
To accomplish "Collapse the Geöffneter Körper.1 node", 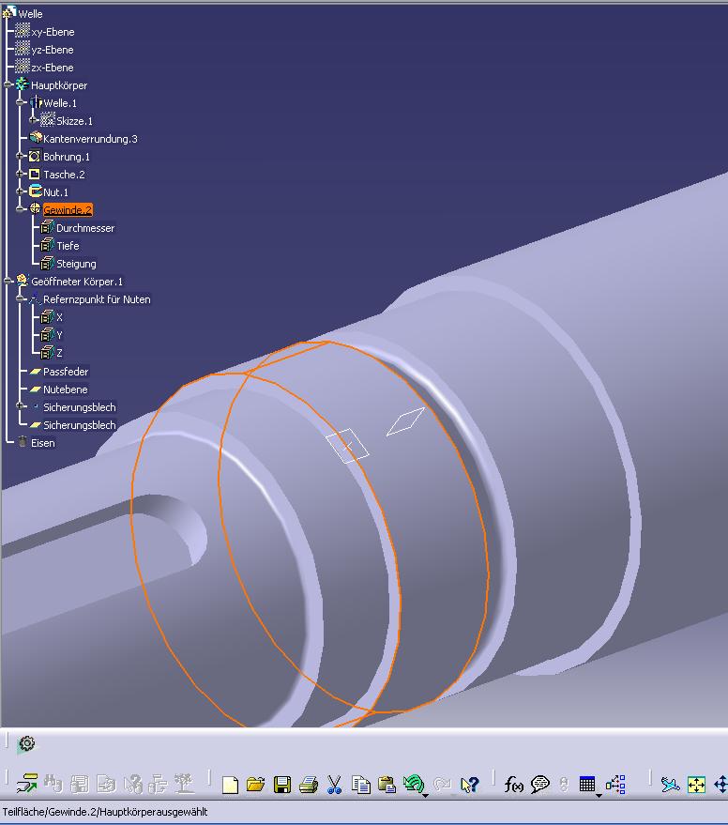I will tap(8, 281).
